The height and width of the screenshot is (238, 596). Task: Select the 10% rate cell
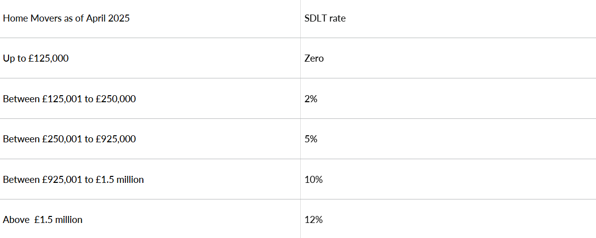click(x=313, y=179)
